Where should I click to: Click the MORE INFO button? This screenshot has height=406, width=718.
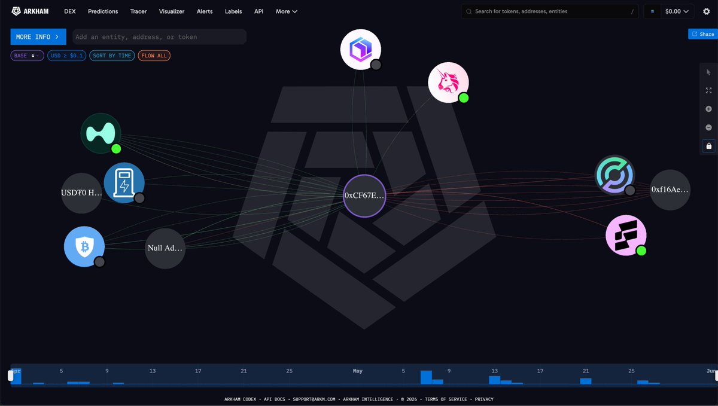[38, 37]
